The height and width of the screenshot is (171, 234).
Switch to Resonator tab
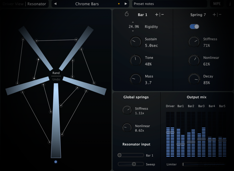pyautogui.click(x=37, y=4)
